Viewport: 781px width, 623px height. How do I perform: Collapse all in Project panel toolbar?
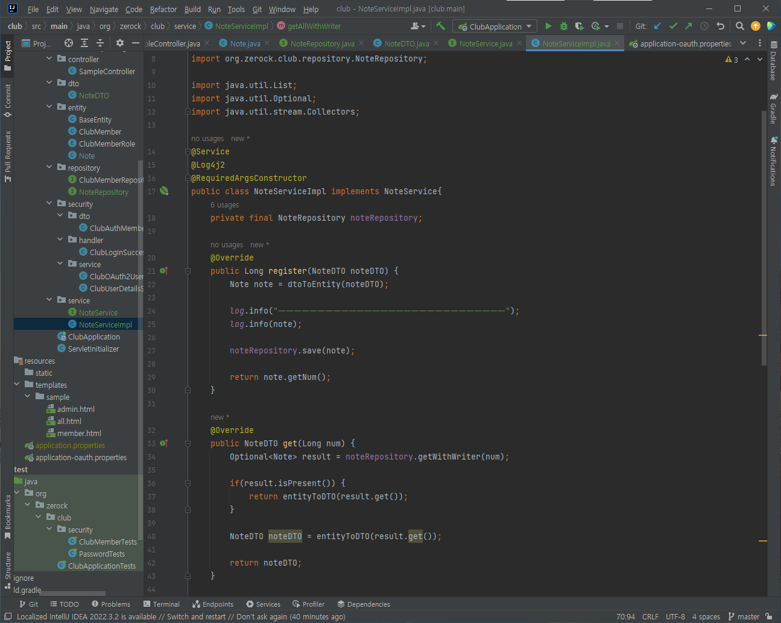tap(100, 43)
